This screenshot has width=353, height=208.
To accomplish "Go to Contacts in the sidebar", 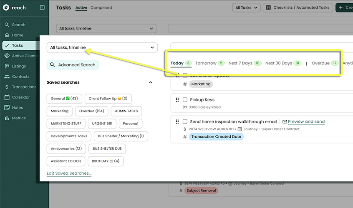I will 20,77.
